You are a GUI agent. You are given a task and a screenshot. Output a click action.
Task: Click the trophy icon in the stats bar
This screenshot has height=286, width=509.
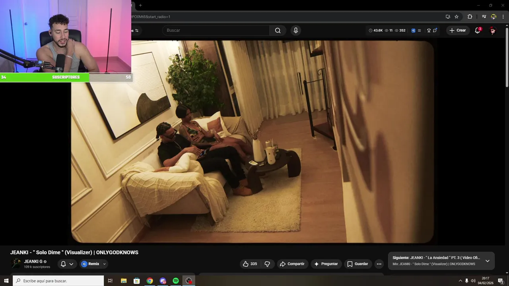429,30
